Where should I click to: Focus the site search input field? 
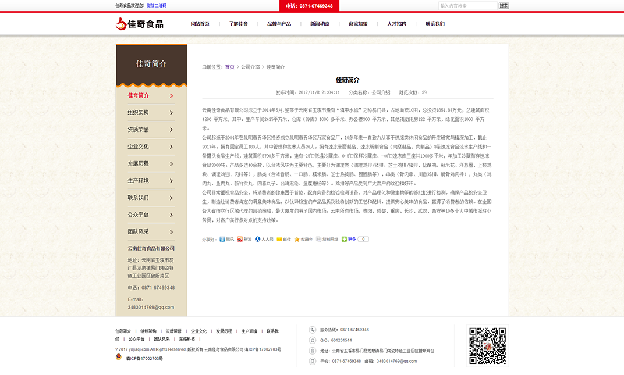467,6
